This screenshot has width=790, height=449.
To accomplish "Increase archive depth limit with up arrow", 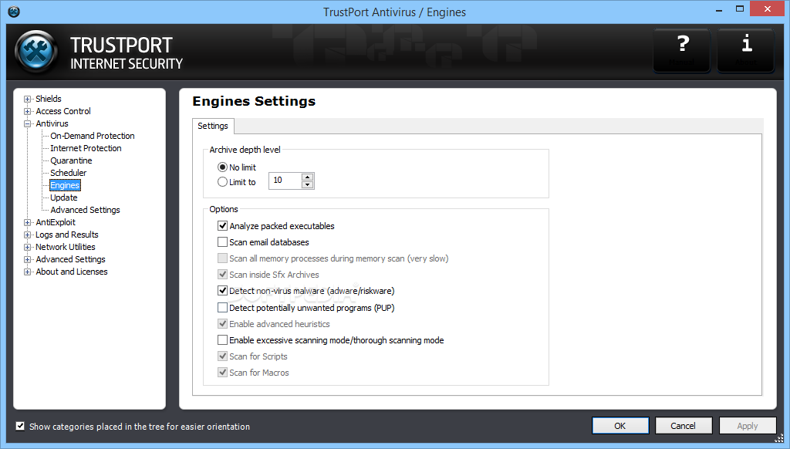I will (308, 177).
